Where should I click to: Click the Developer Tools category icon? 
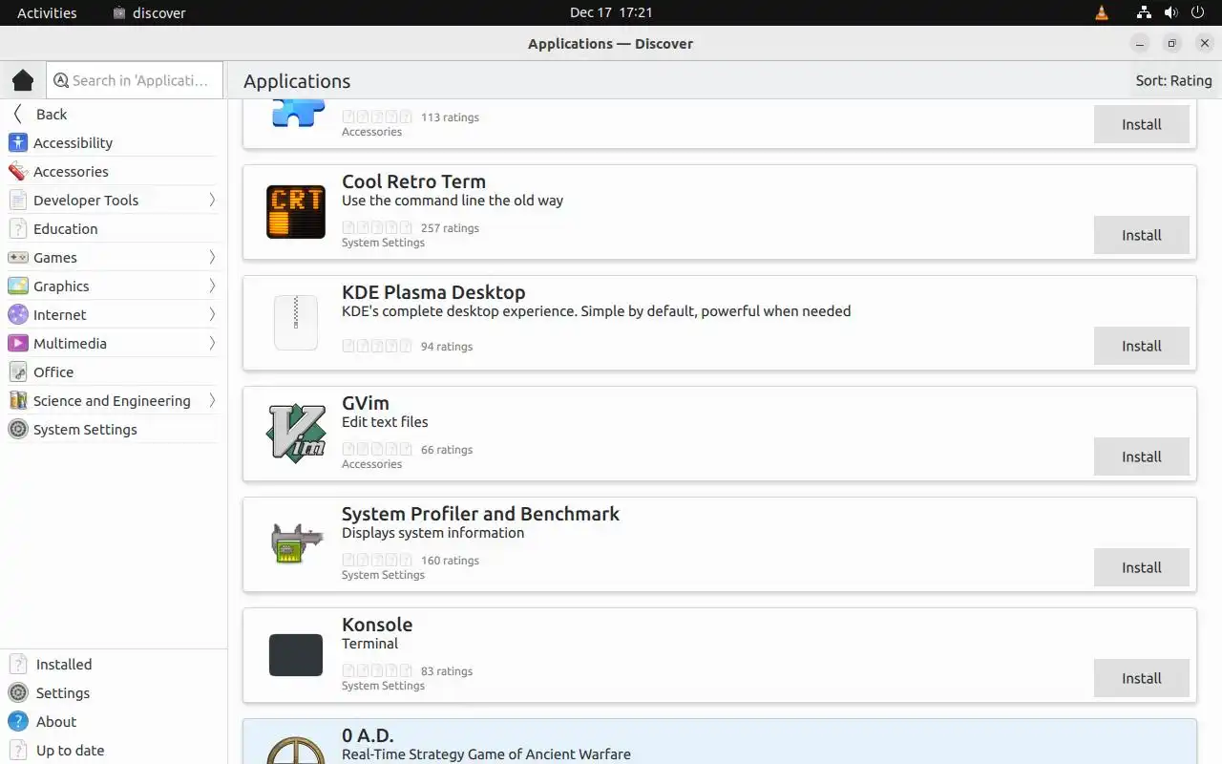click(17, 200)
